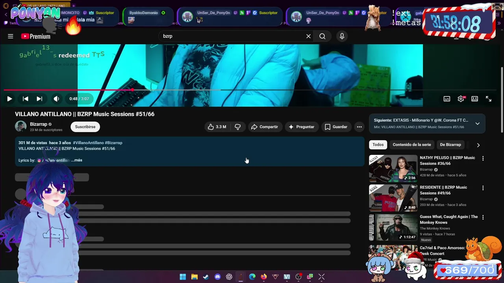Open RESIDENTE BZRP Music Sessions #49/66 title
Image resolution: width=504 pixels, height=283 pixels.
coord(443,190)
